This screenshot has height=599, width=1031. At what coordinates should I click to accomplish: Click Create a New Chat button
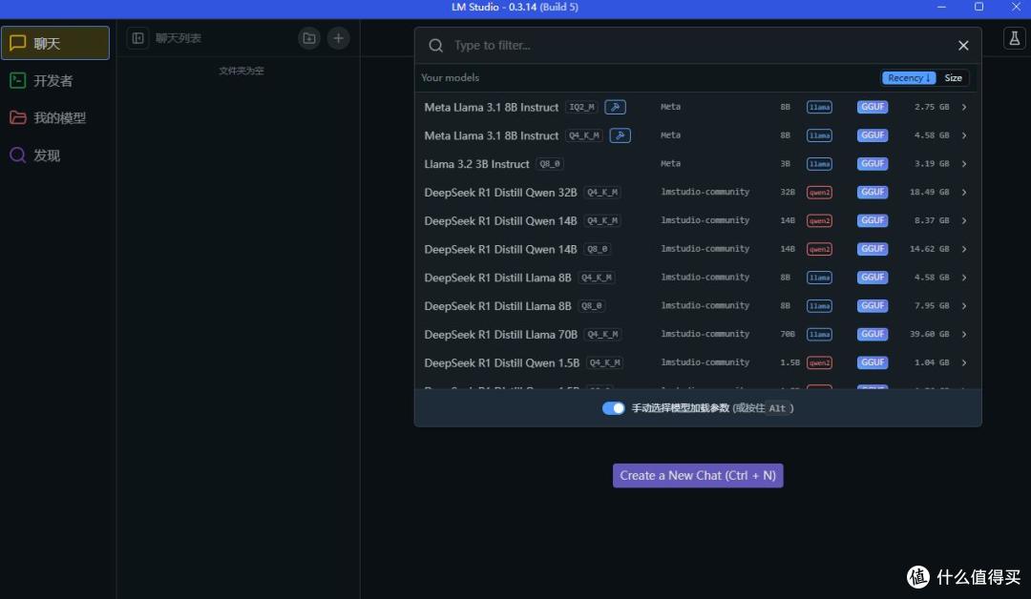click(698, 476)
